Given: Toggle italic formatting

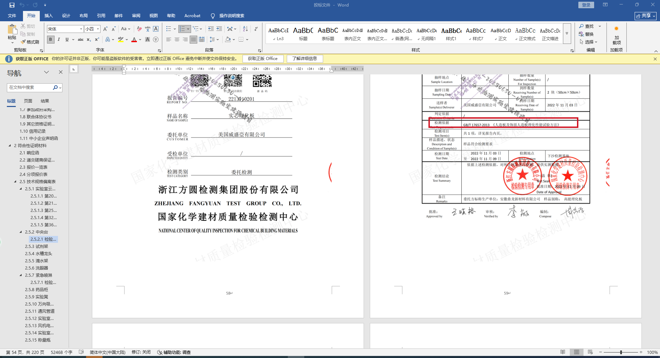Looking at the screenshot, I should 59,39.
